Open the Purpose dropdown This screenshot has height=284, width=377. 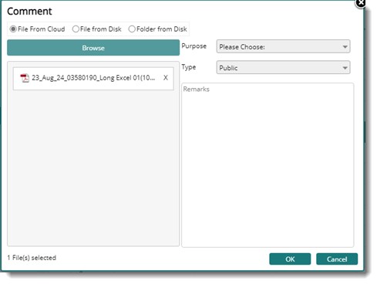tap(283, 46)
